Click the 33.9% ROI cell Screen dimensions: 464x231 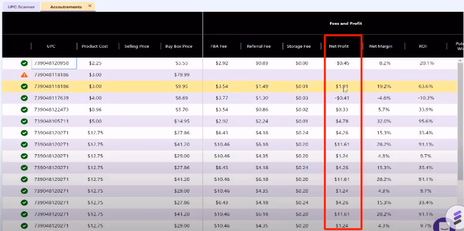tap(426, 110)
